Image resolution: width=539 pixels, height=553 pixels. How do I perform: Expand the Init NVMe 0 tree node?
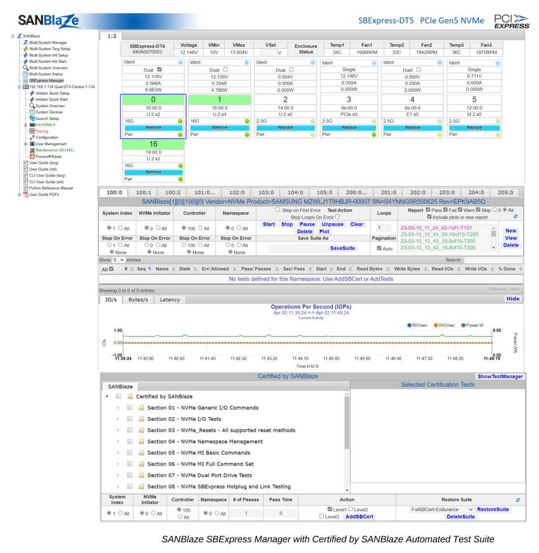(x=26, y=125)
